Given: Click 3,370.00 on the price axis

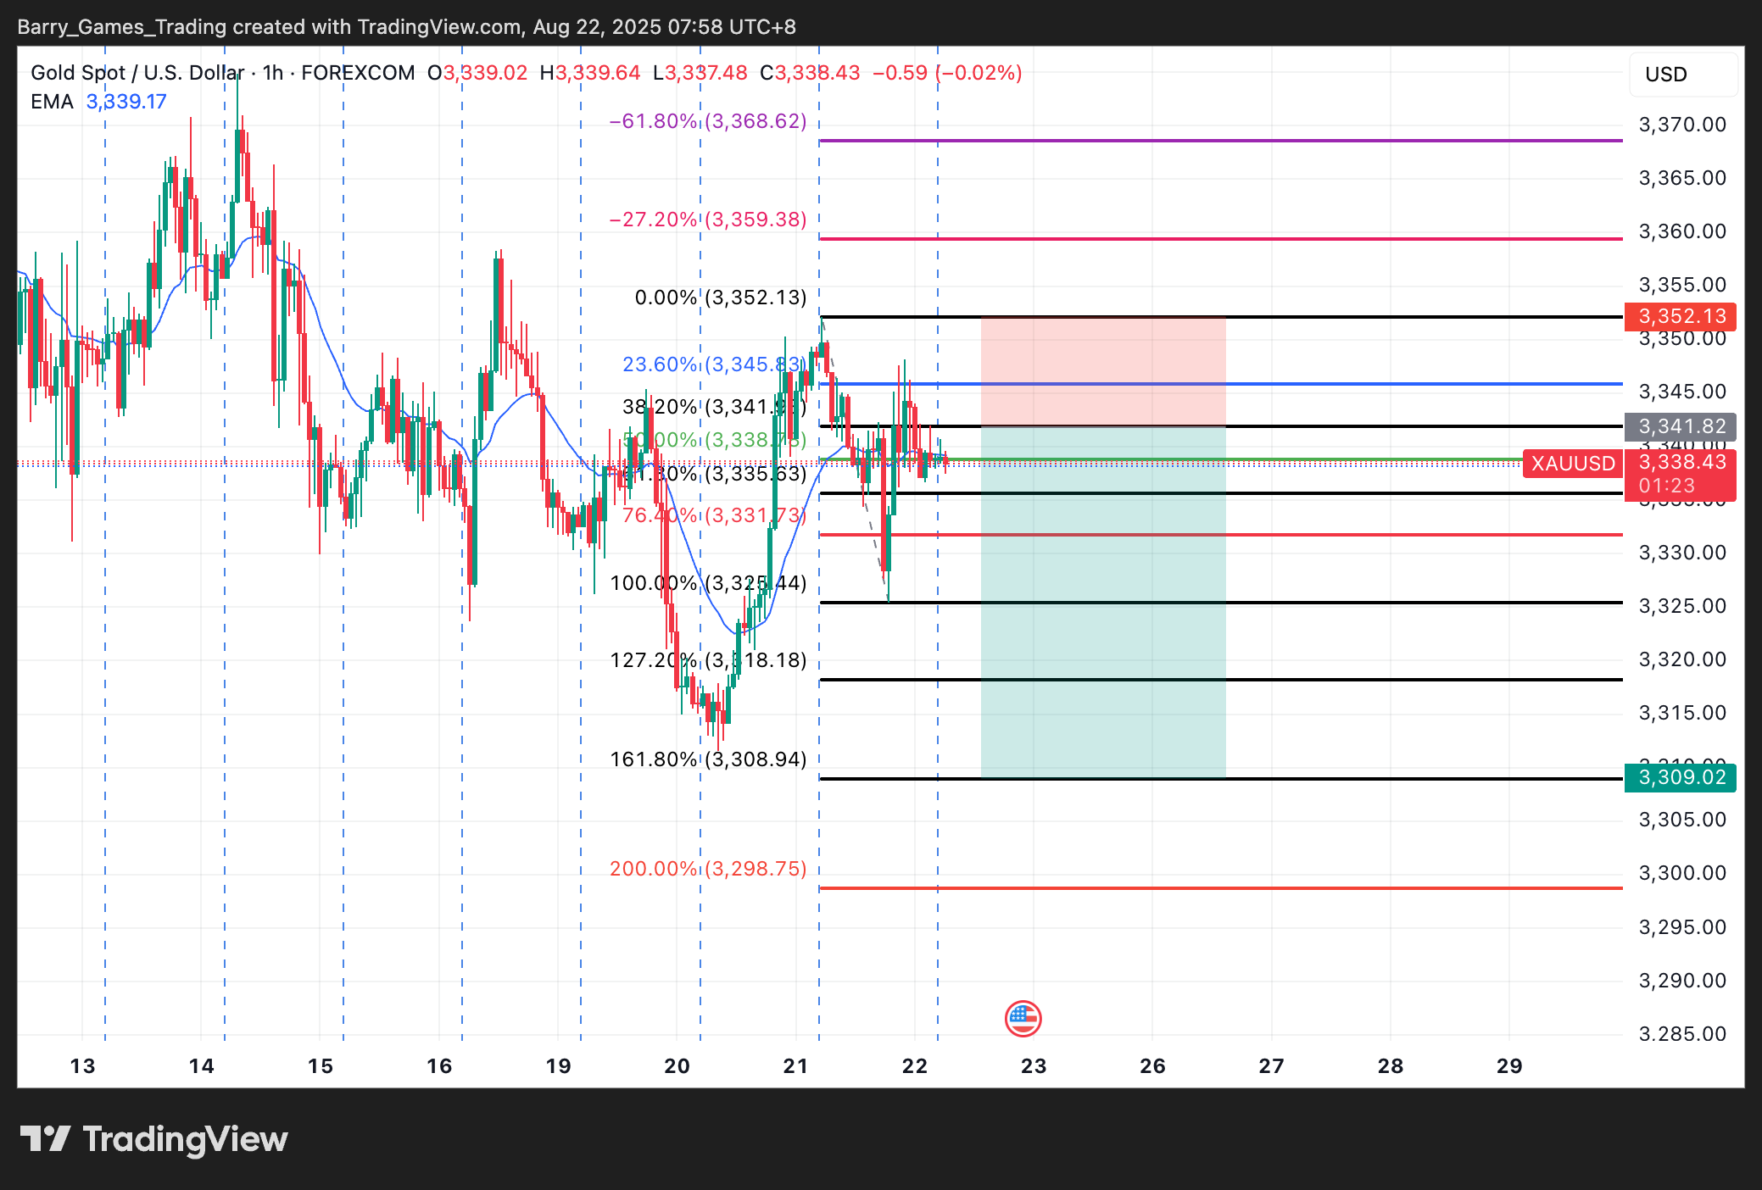Looking at the screenshot, I should [1681, 125].
